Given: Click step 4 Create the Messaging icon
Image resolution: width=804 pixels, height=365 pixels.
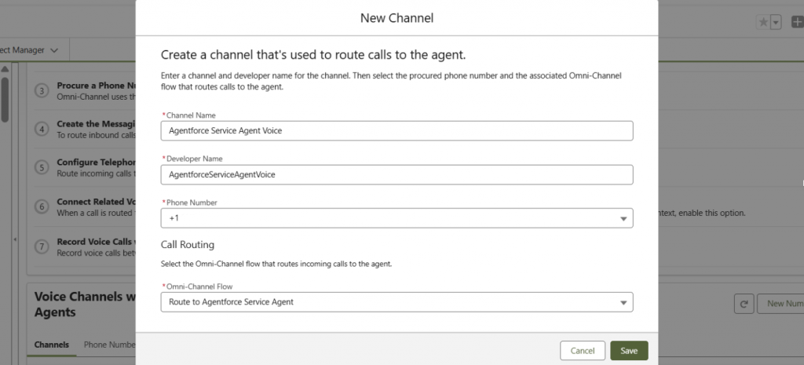Looking at the screenshot, I should 42,129.
